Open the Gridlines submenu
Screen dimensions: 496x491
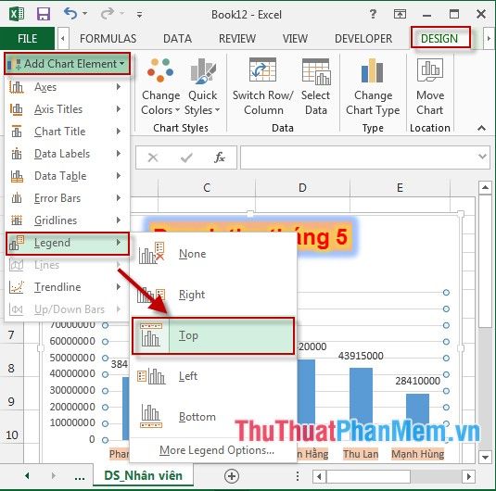pos(67,220)
